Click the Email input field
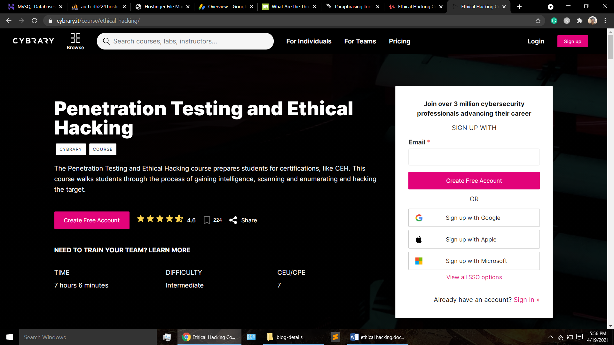 [474, 157]
